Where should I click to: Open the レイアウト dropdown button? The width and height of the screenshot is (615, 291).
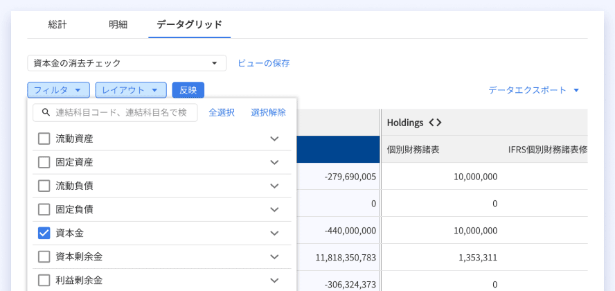click(x=131, y=90)
